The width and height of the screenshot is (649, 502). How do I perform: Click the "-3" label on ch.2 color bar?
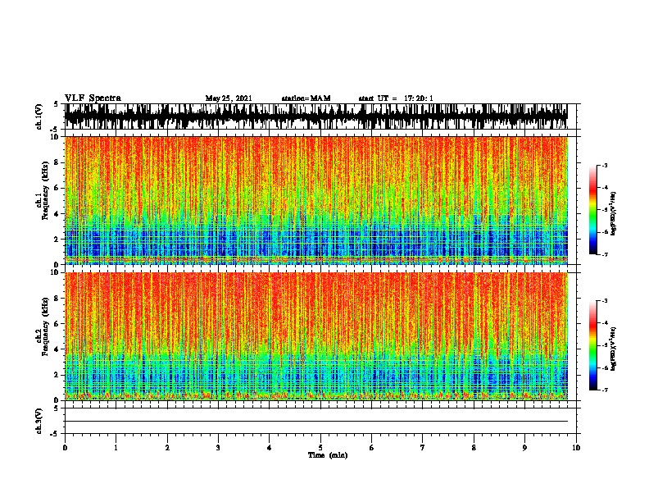605,301
